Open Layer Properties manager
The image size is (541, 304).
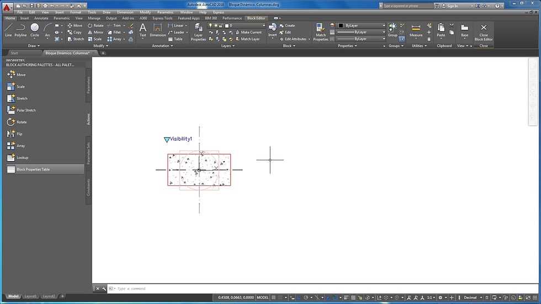(x=198, y=32)
